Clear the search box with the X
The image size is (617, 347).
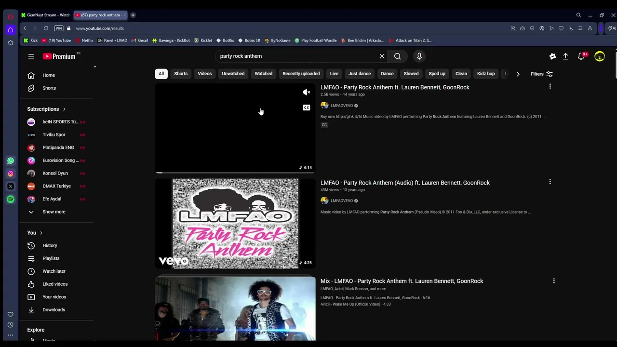click(382, 56)
